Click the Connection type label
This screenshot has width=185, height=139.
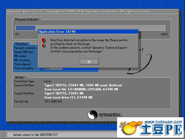coord(24,81)
